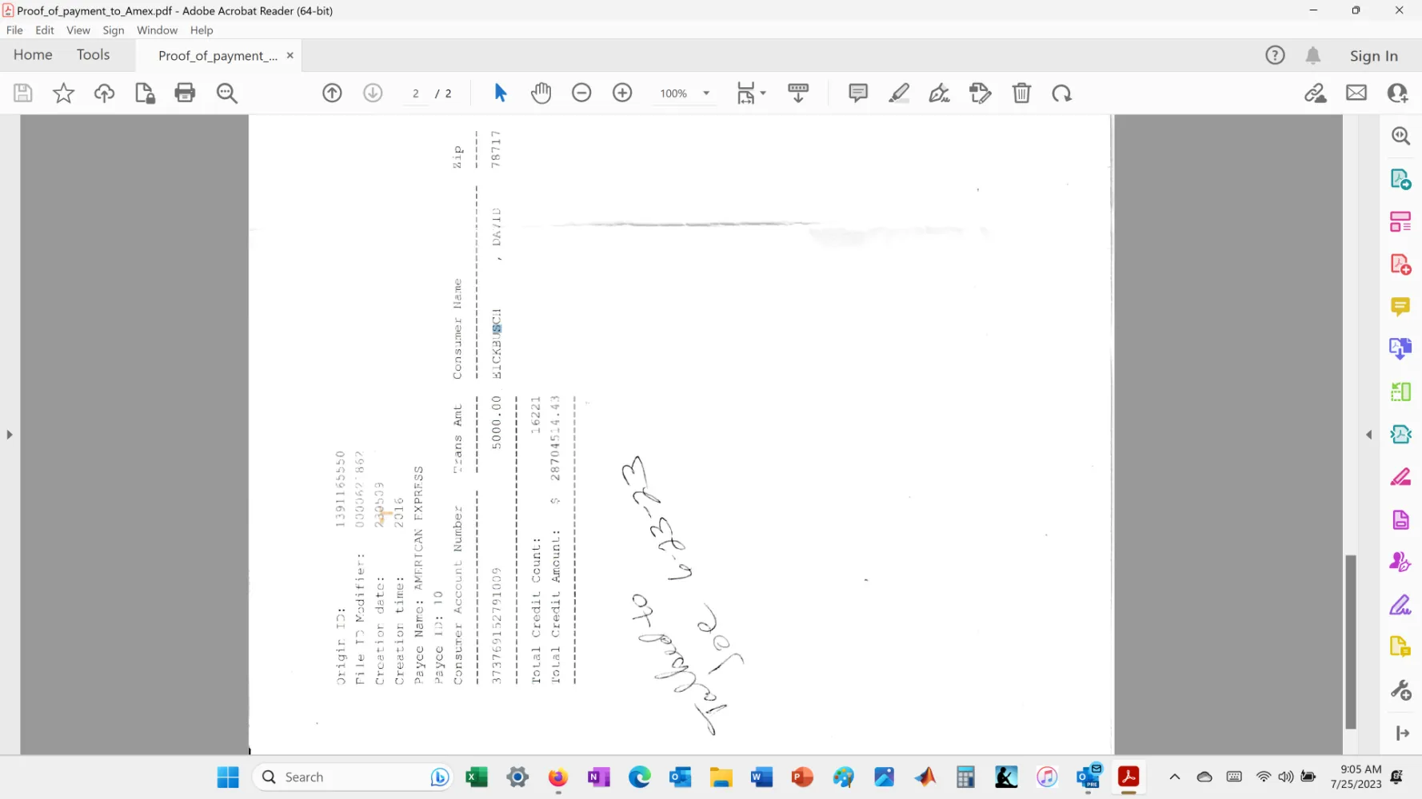
Task: Click the Print file icon
Action: pos(185,93)
